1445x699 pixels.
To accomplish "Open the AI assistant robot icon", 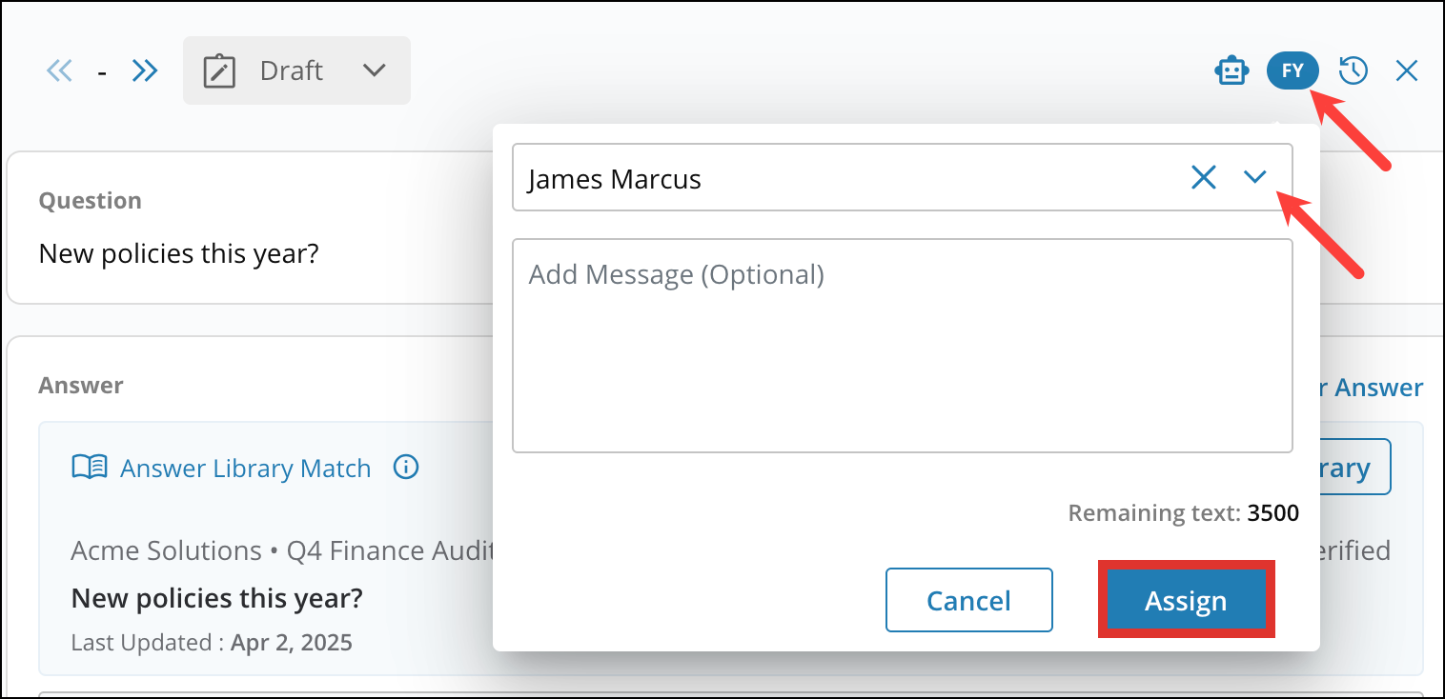I will tap(1231, 70).
